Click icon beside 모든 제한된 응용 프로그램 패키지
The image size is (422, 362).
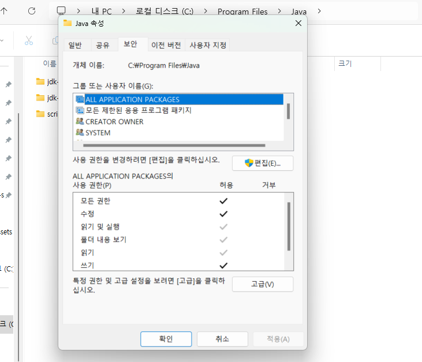click(80, 110)
